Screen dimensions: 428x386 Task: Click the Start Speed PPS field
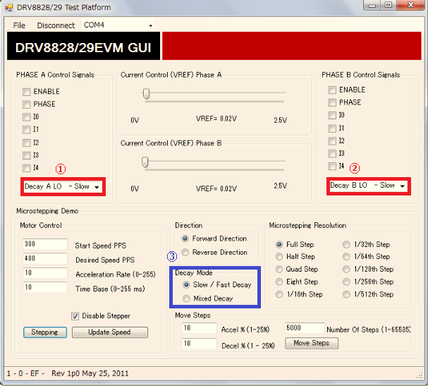[x=45, y=244]
